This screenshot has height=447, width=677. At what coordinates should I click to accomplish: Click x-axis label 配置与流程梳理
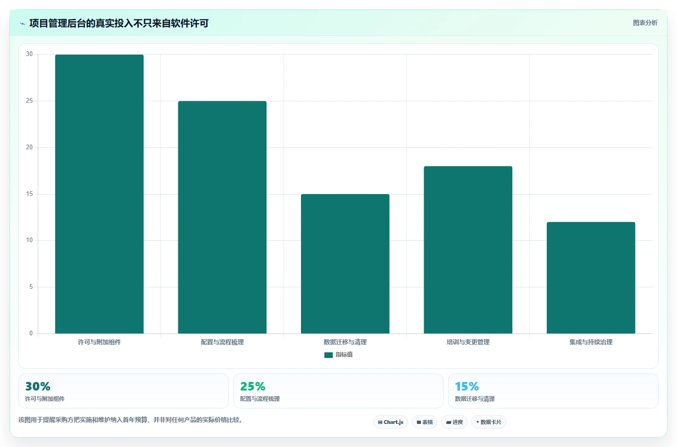point(222,342)
